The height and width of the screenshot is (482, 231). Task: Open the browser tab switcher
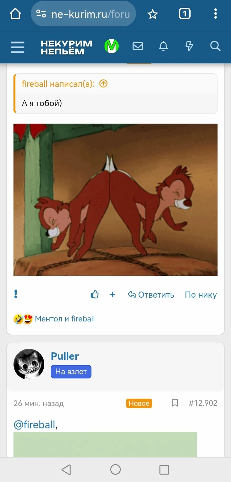[184, 14]
